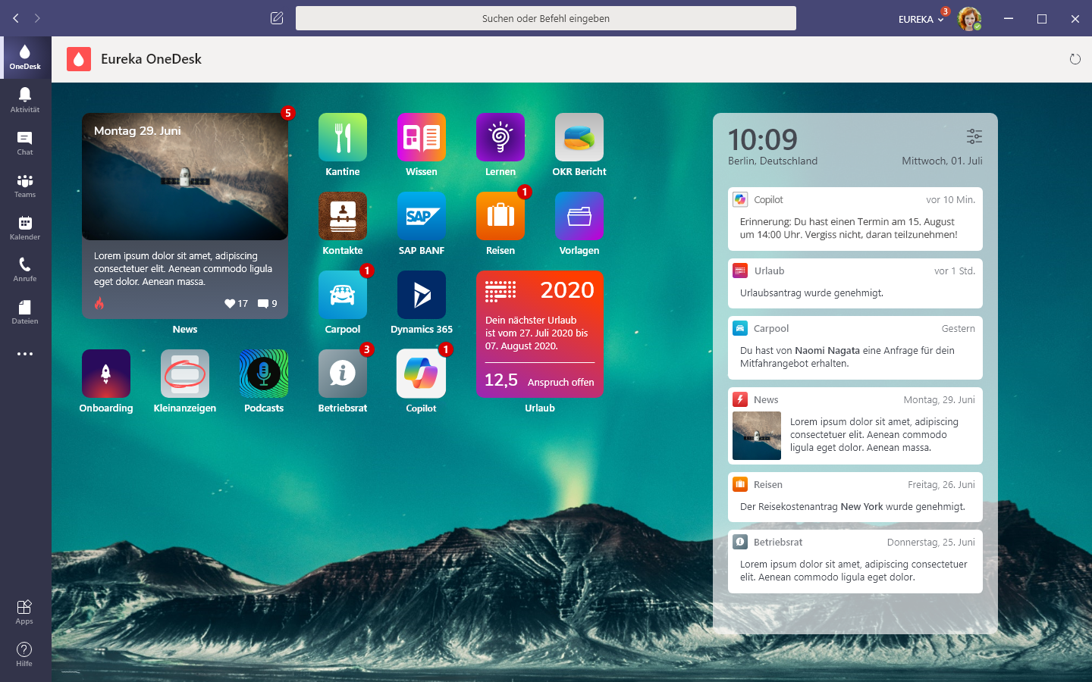Open the Betriebsrat info app
Viewport: 1092px width, 682px height.
pos(343,374)
